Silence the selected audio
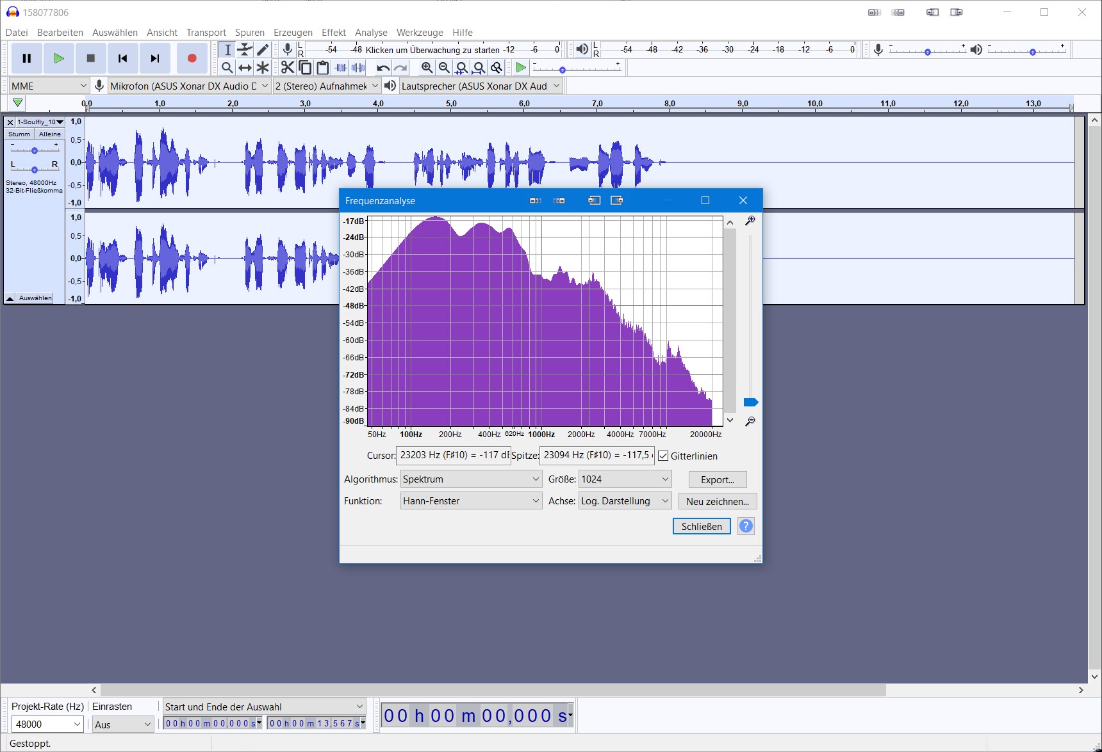The width and height of the screenshot is (1102, 752). [x=359, y=67]
